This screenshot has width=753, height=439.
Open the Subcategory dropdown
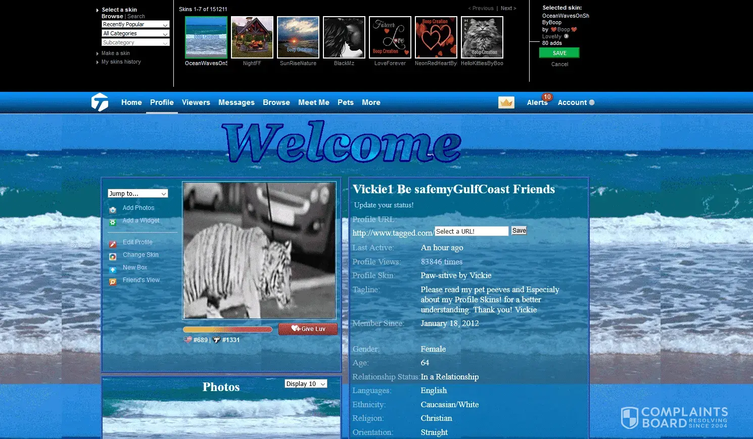135,42
